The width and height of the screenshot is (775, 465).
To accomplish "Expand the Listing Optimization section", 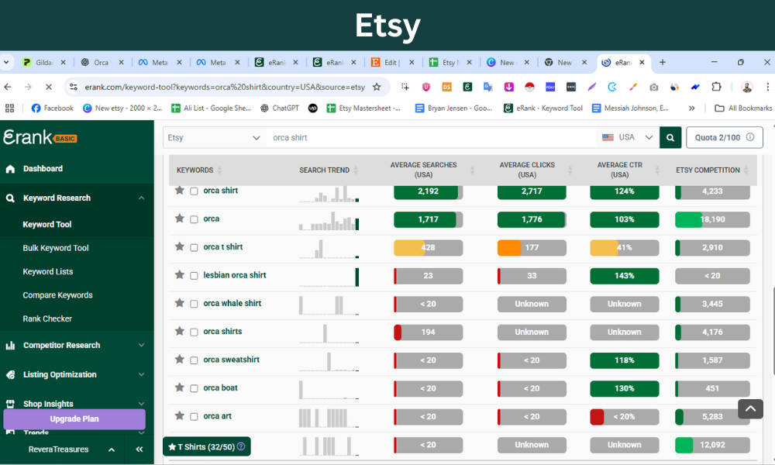I will click(141, 374).
